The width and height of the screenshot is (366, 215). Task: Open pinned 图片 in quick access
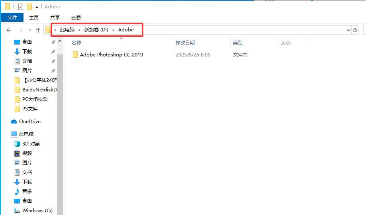click(x=27, y=71)
